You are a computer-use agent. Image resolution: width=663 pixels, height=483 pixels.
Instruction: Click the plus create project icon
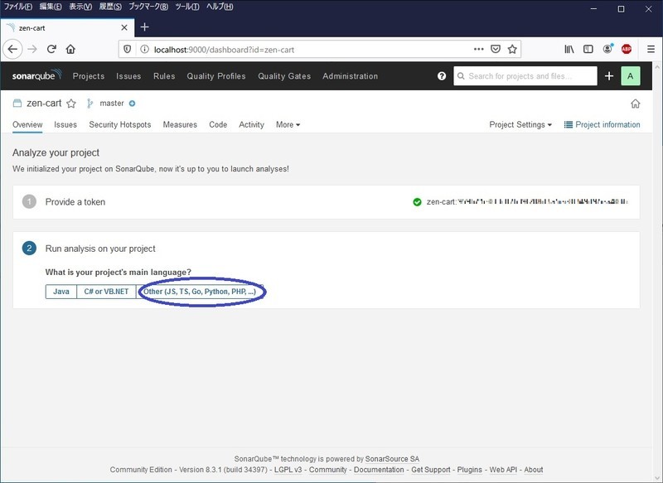click(x=609, y=76)
